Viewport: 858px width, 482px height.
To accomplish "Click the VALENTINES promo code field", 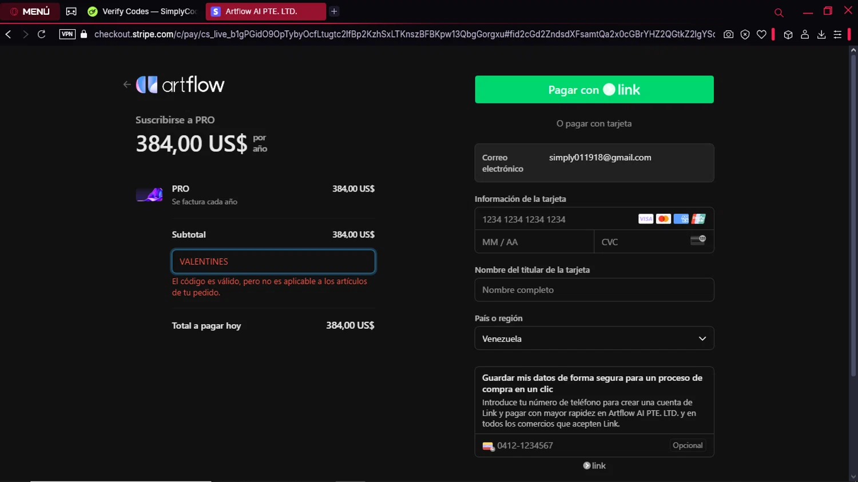I will (273, 261).
